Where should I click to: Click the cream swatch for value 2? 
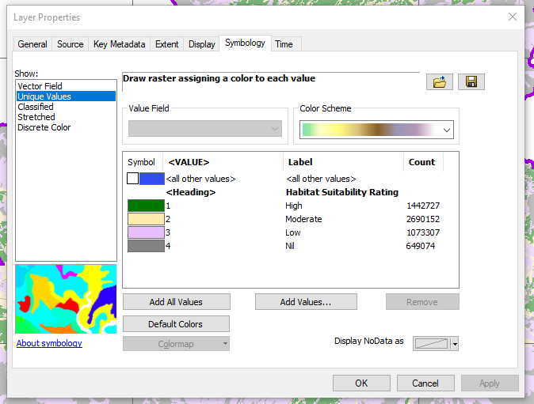coord(146,219)
